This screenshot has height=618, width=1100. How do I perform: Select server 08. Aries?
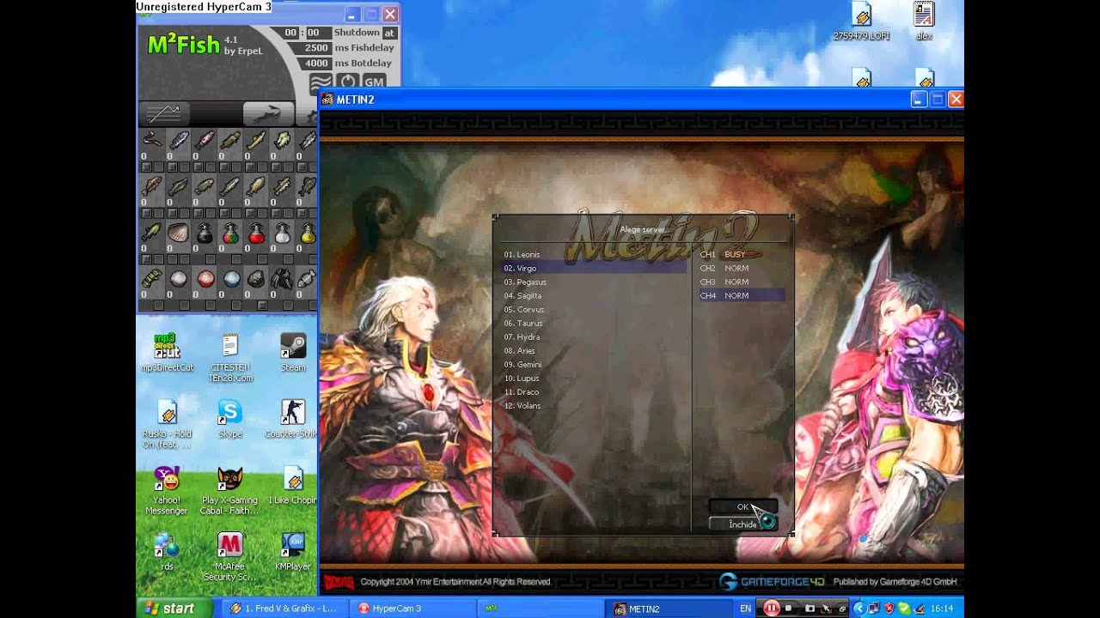[595, 350]
